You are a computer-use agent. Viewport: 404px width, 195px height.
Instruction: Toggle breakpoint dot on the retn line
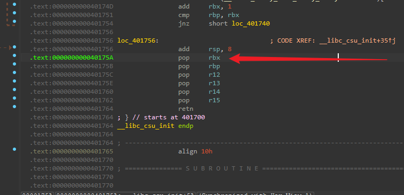(14, 107)
